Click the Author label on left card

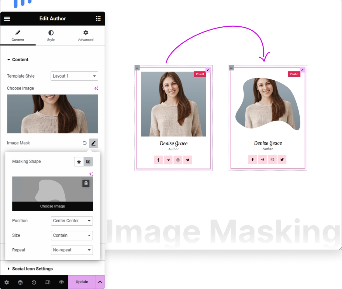tap(174, 149)
